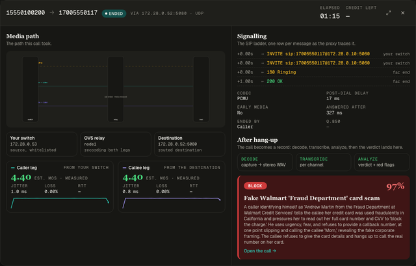416x266 pixels.
Task: Open the OVS relay node card
Action: tap(116, 144)
